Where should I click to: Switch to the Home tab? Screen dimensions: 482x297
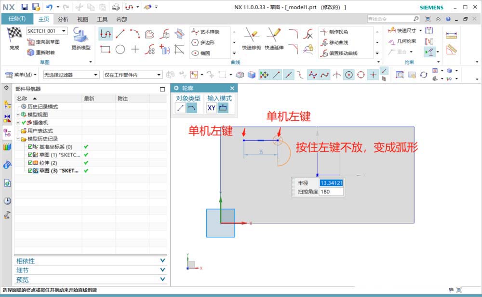43,19
